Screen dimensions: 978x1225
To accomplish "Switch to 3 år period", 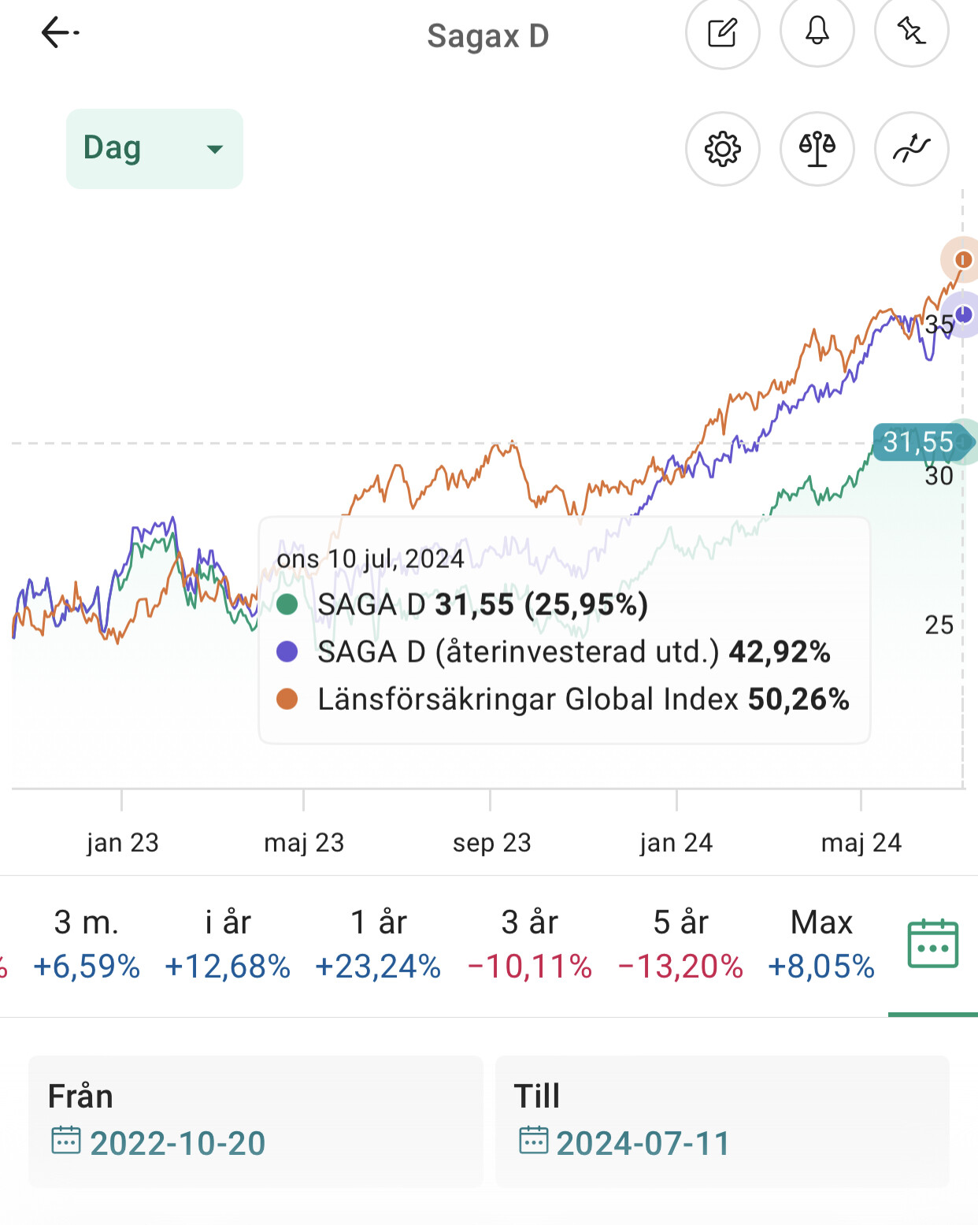I will (529, 944).
